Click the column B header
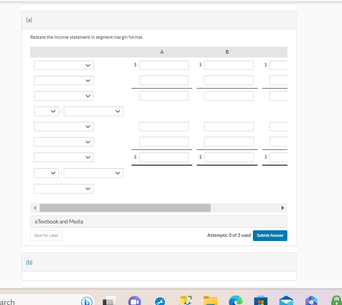 click(x=227, y=52)
